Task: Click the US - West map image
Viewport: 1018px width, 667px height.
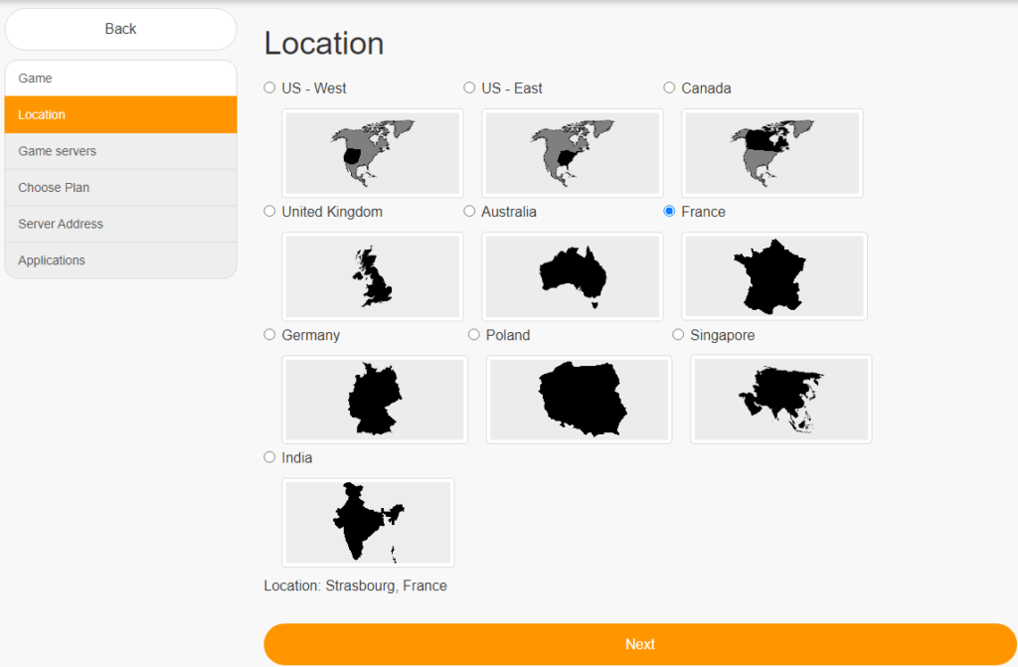Action: click(x=372, y=153)
